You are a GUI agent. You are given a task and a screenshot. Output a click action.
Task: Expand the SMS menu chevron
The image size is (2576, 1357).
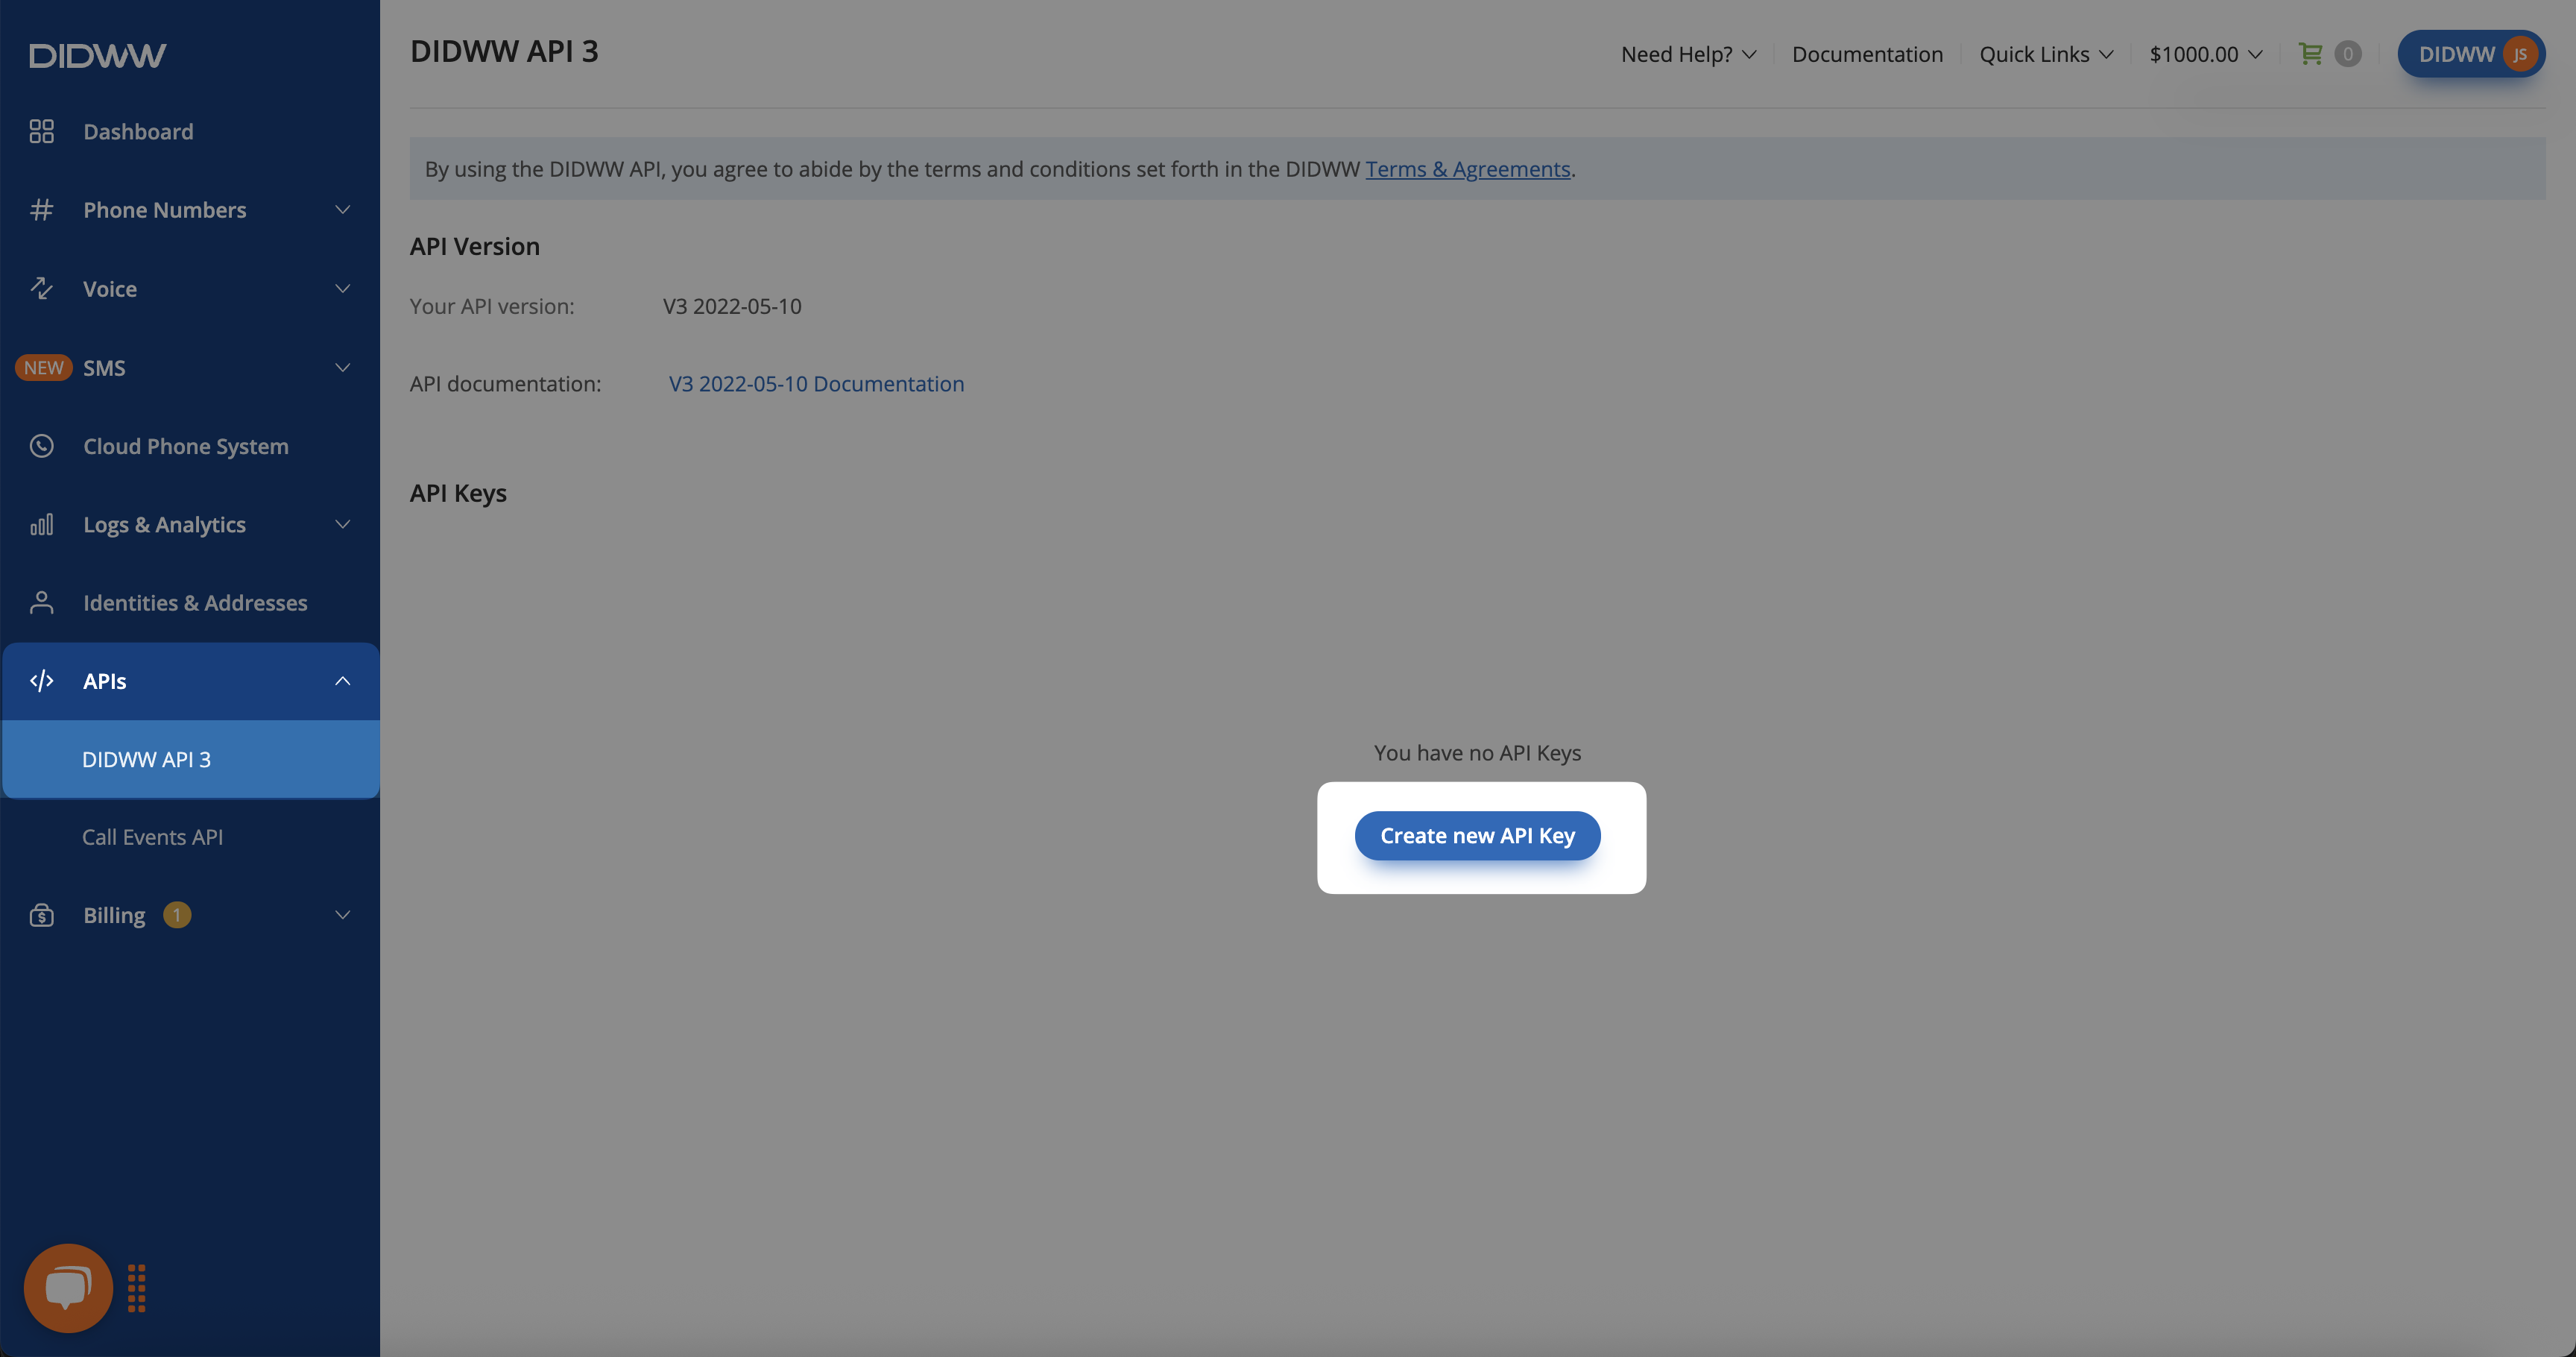(x=342, y=367)
